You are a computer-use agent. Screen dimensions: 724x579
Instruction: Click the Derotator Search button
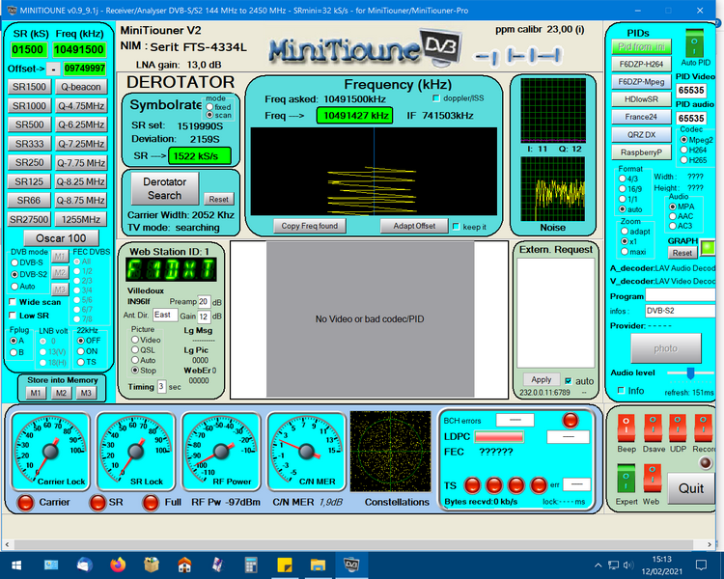point(165,188)
